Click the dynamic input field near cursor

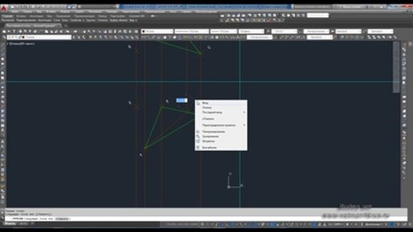click(182, 101)
